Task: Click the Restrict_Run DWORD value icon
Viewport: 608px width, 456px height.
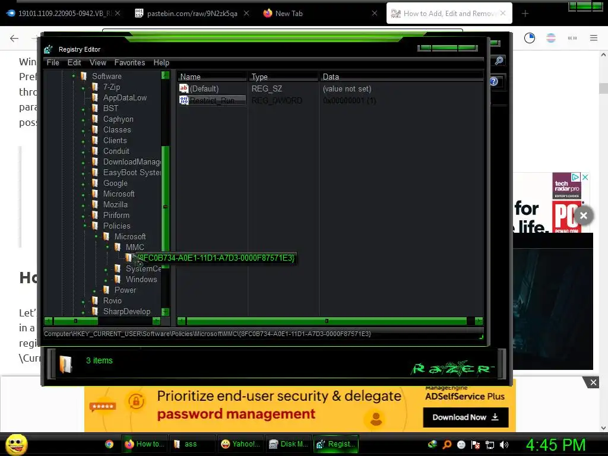Action: 184,100
